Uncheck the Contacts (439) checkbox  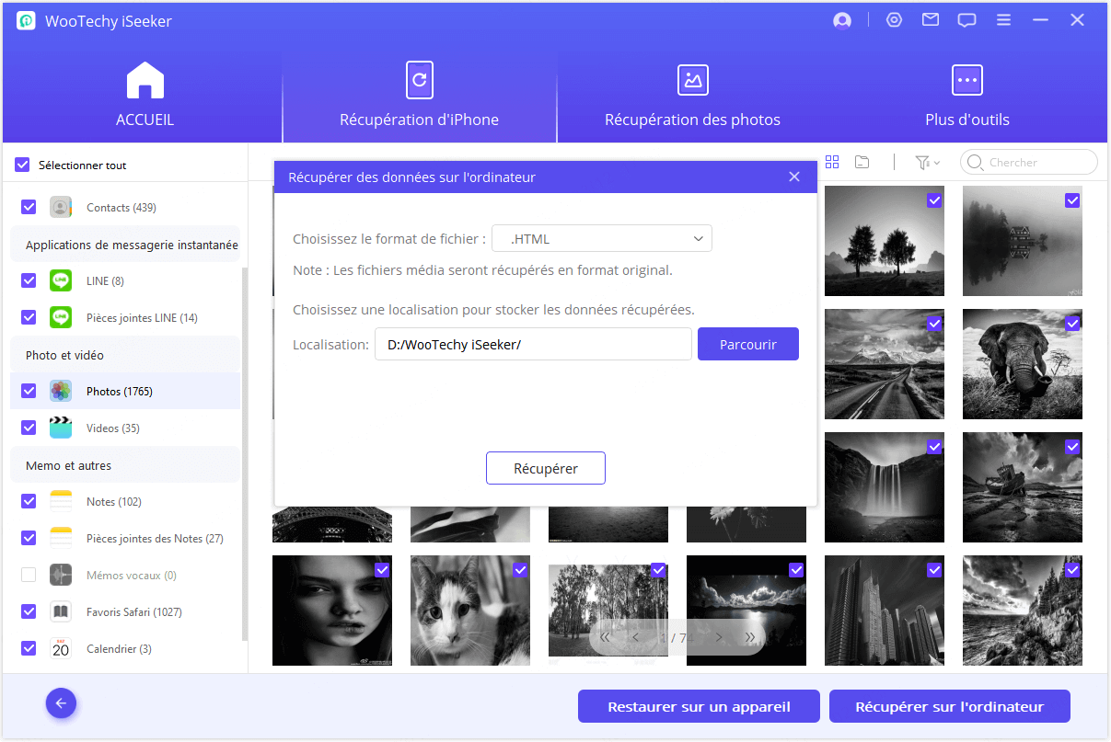(29, 208)
